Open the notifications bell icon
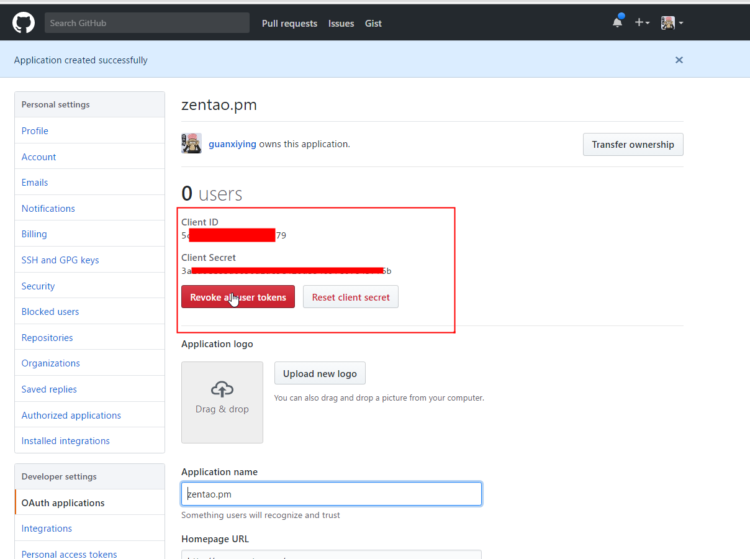Screen dimensions: 750x559 pyautogui.click(x=617, y=23)
